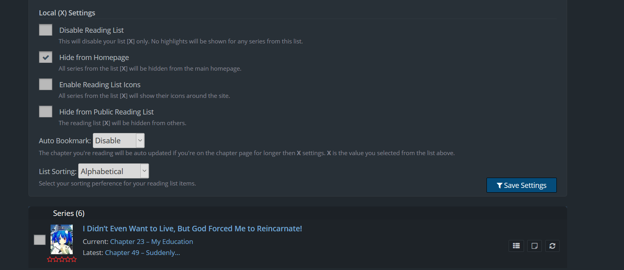Open latest Chapter 49 – Suddenly link

point(142,253)
